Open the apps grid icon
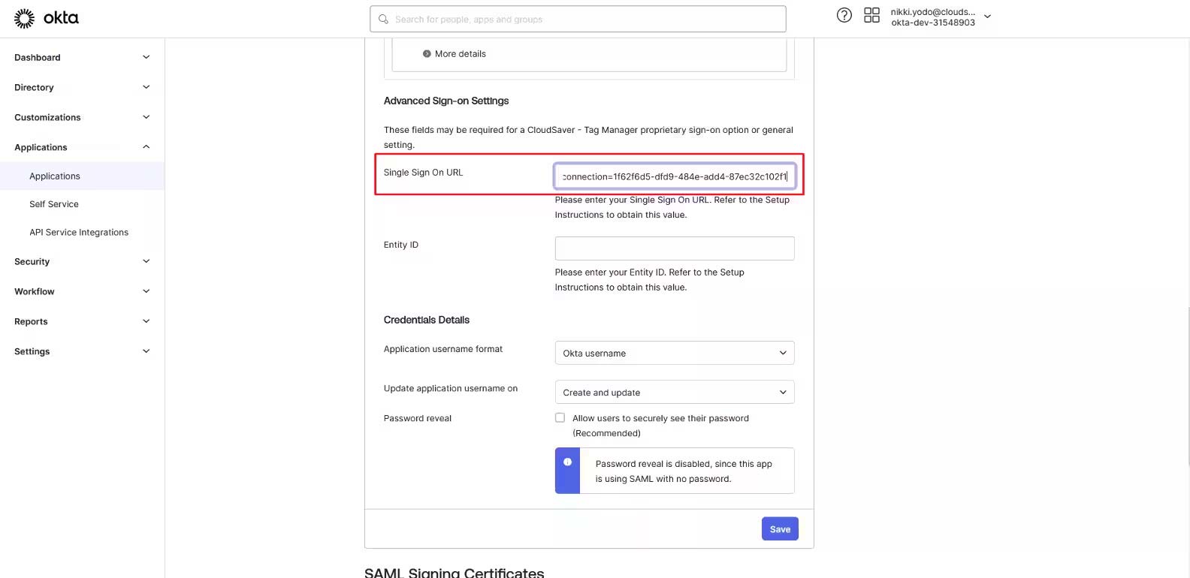The height and width of the screenshot is (578, 1190). tap(871, 15)
